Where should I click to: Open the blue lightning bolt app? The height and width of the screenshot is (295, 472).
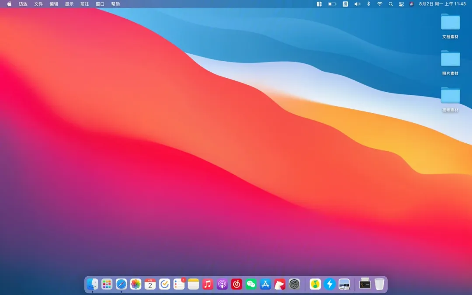coord(330,284)
